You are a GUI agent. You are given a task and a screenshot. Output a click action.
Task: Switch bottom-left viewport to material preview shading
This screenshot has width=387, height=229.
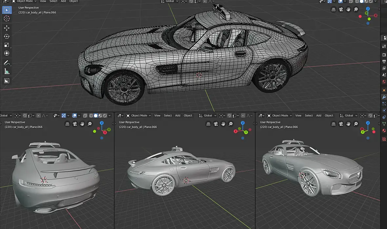(x=100, y=115)
